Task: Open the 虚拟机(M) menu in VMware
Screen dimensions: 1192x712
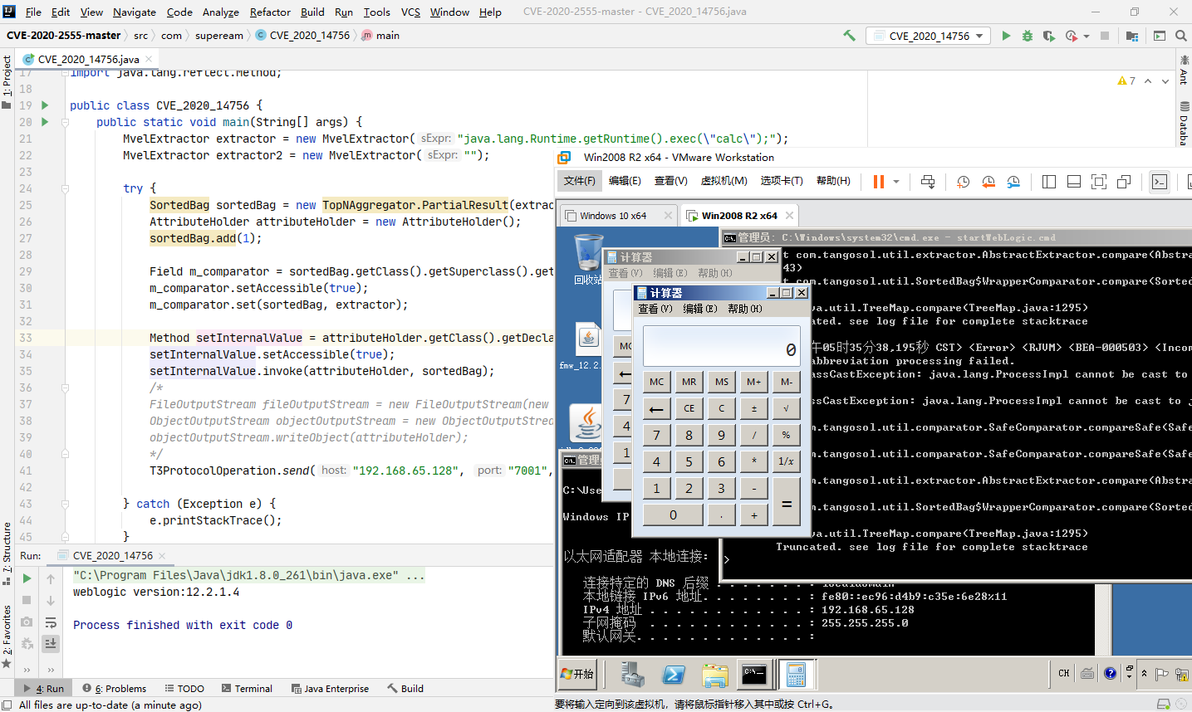Action: [x=724, y=181]
